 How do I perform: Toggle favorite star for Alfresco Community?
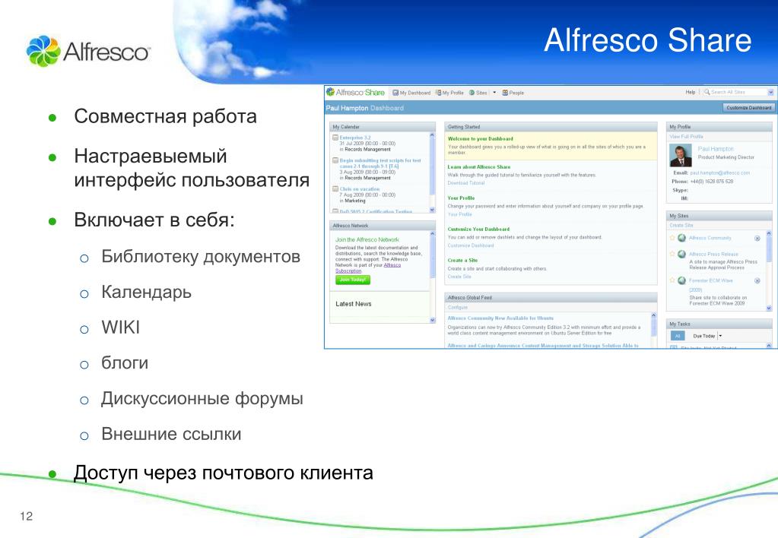click(x=672, y=238)
